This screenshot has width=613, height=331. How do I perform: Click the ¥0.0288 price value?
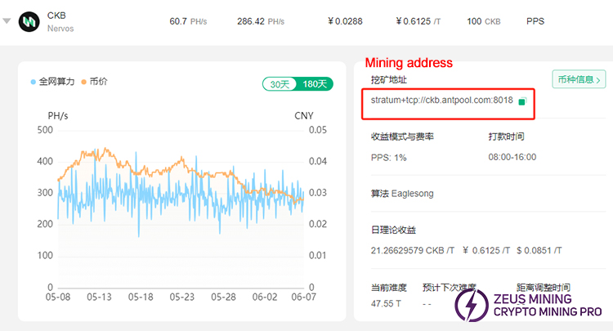coord(345,21)
